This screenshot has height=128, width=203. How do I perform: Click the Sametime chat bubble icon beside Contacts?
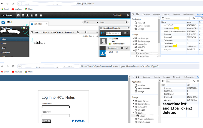coord(122,48)
